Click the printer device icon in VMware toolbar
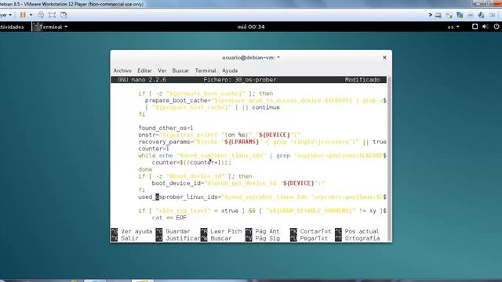 point(471,15)
